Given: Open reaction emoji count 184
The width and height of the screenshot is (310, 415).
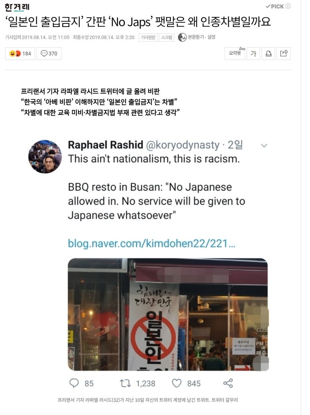Looking at the screenshot, I should click(x=20, y=54).
